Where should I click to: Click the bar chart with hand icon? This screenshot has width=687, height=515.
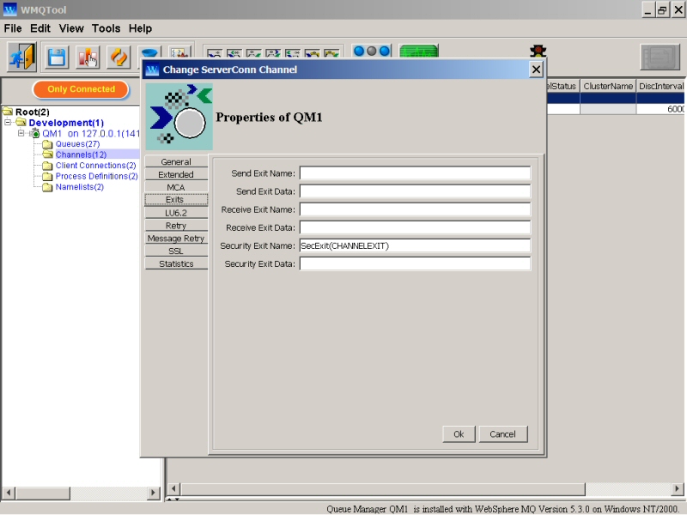pyautogui.click(x=88, y=58)
